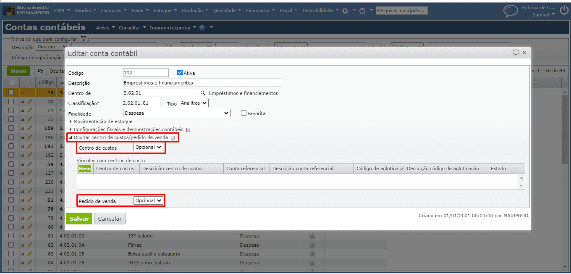Open the Tipo Analítica dropdown
571x274 pixels.
(194, 103)
